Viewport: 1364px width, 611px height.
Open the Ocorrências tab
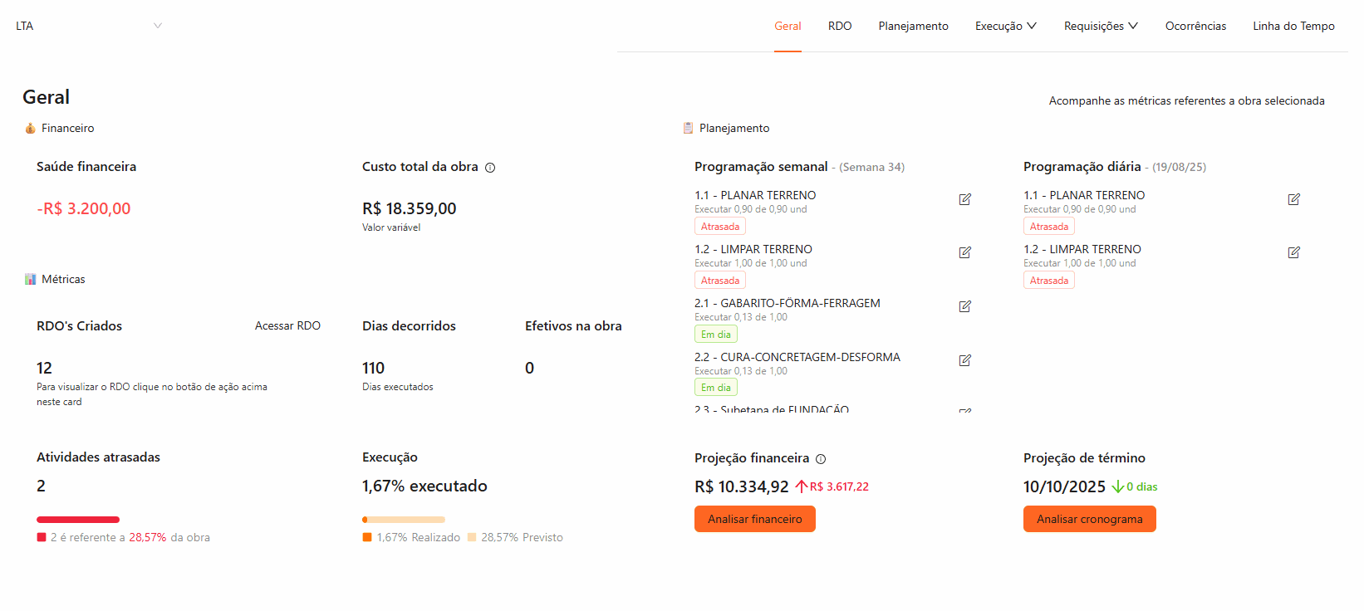click(1195, 26)
